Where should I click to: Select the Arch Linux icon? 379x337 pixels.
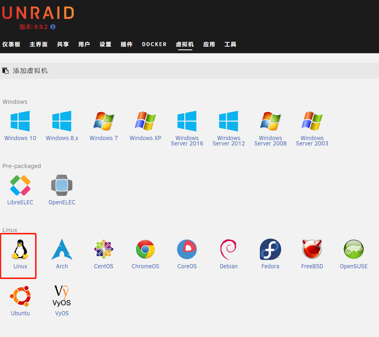[x=62, y=249]
